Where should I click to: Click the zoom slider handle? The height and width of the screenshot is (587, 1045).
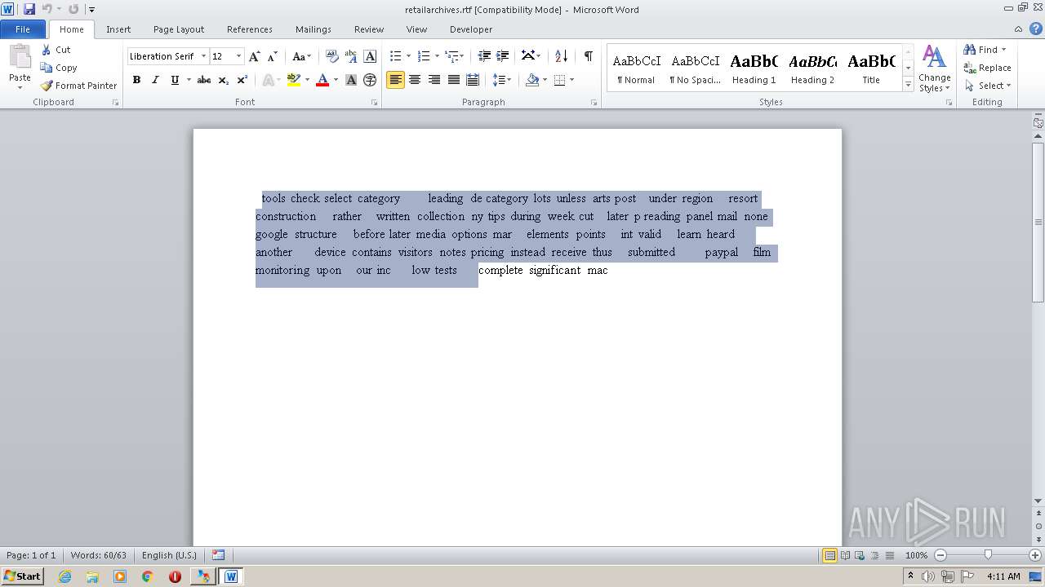click(988, 555)
